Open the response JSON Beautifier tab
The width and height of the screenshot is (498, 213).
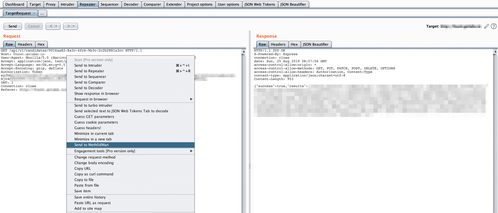pos(316,45)
